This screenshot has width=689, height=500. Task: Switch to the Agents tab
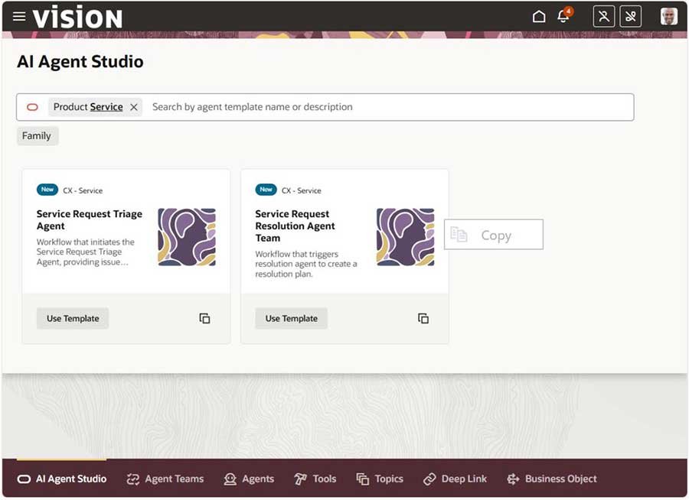click(249, 479)
